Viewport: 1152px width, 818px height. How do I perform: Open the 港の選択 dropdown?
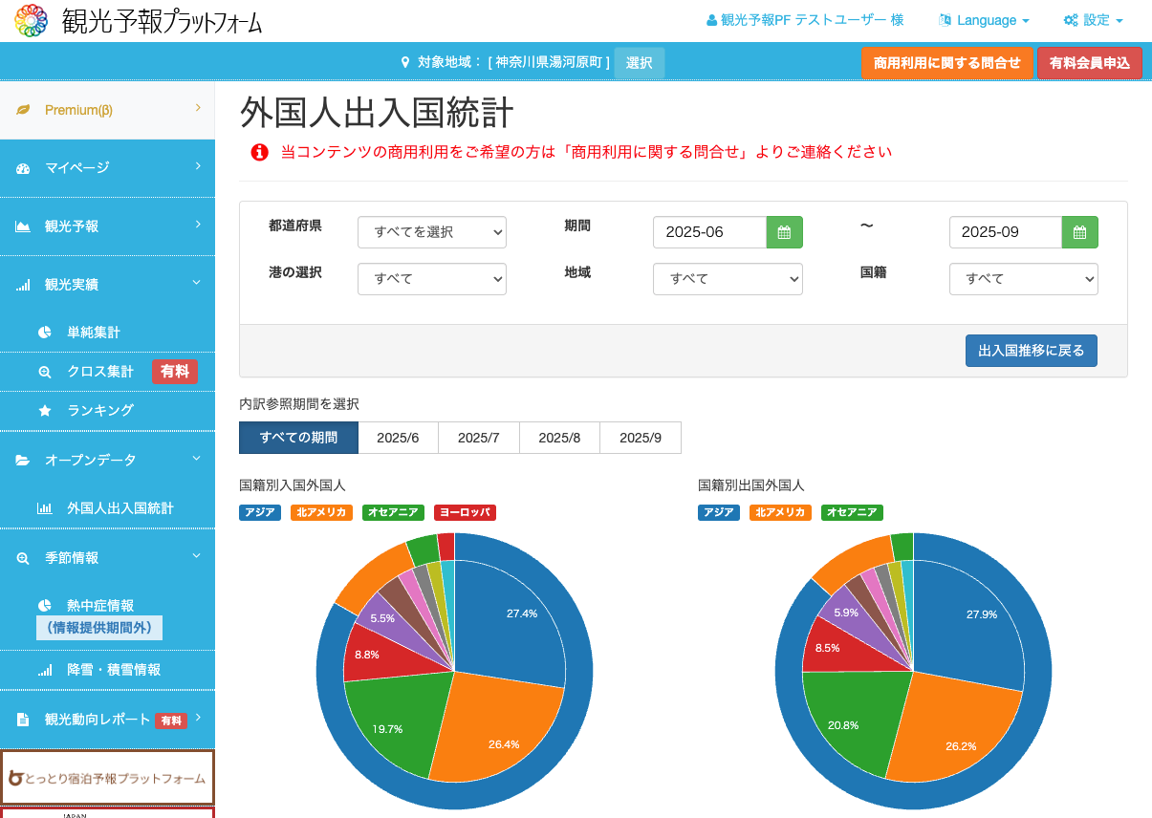[x=432, y=279]
